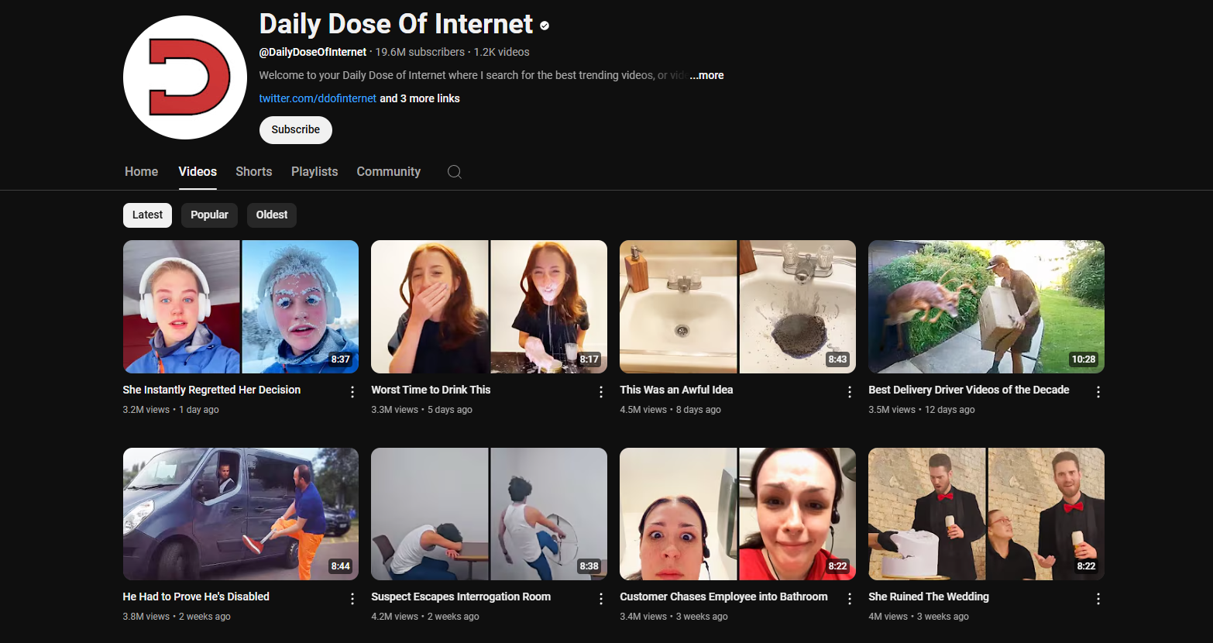Play the employee headset selfie thumbnail (8:22)
The image size is (1213, 643).
(737, 514)
